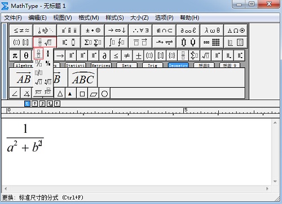Choose the nth root template in the open palette
This screenshot has width=282, height=204.
tap(48, 82)
